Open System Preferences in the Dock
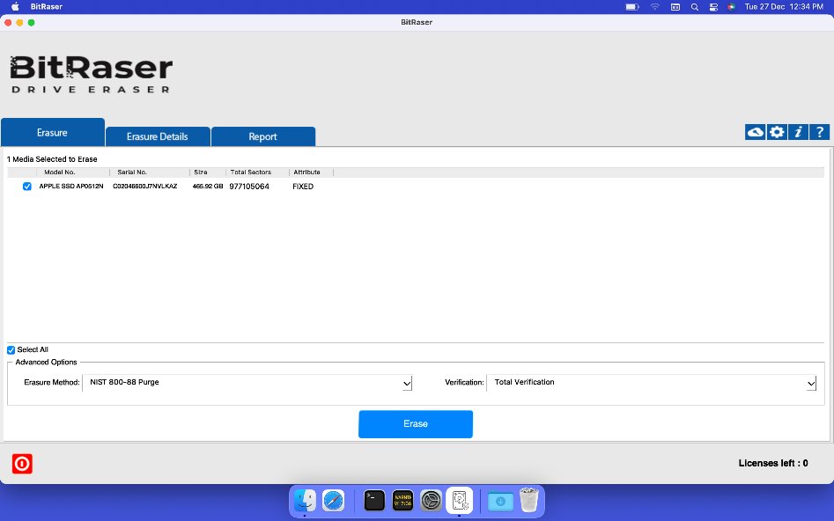The height and width of the screenshot is (521, 834). coord(431,500)
